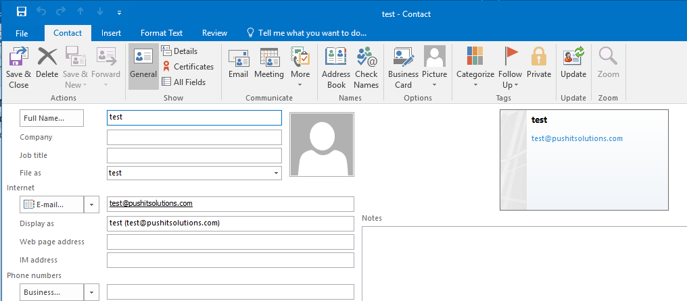Screen dimensions: 687x301
Task: Show contact Details view
Action: click(x=179, y=51)
